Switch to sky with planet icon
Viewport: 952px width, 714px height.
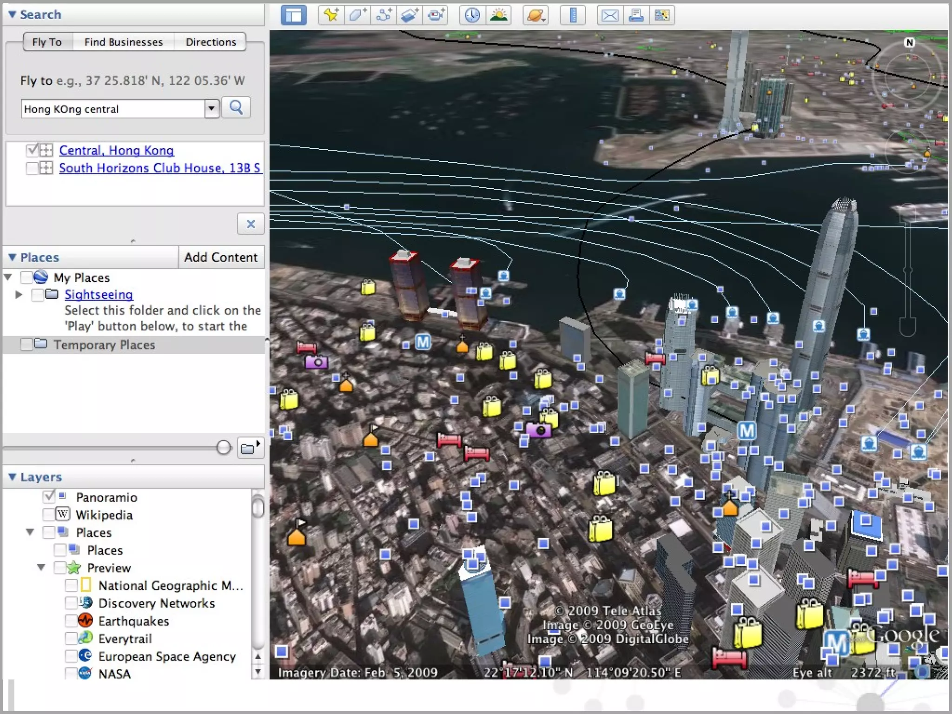pyautogui.click(x=535, y=15)
